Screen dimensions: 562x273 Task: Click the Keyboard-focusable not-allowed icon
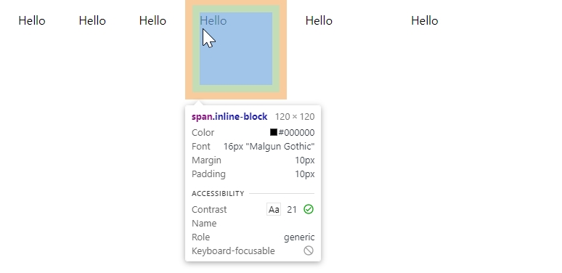click(x=309, y=250)
